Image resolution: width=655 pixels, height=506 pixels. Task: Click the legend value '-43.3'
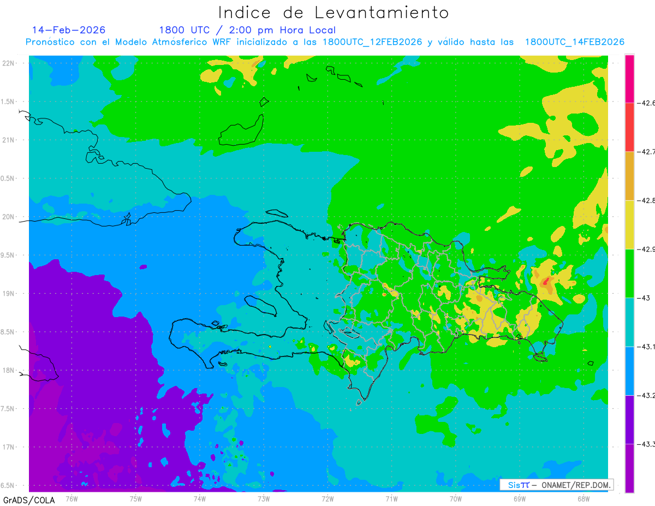(x=646, y=444)
